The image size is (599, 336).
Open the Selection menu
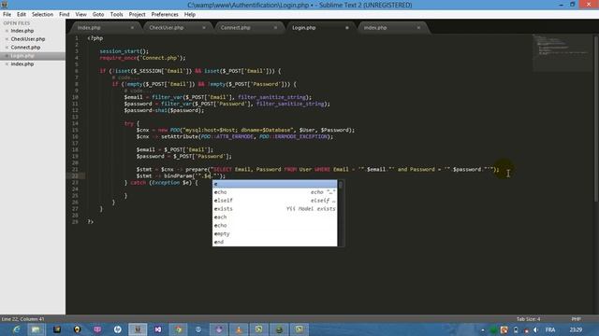pos(42,15)
